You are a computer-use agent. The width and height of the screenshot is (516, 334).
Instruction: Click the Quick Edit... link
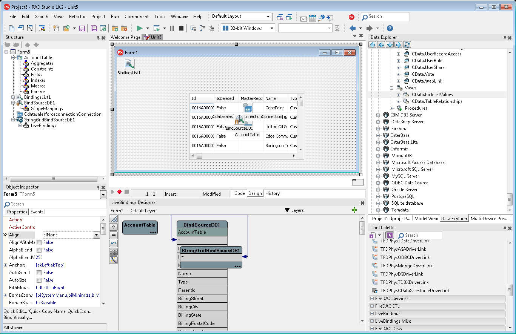15,311
